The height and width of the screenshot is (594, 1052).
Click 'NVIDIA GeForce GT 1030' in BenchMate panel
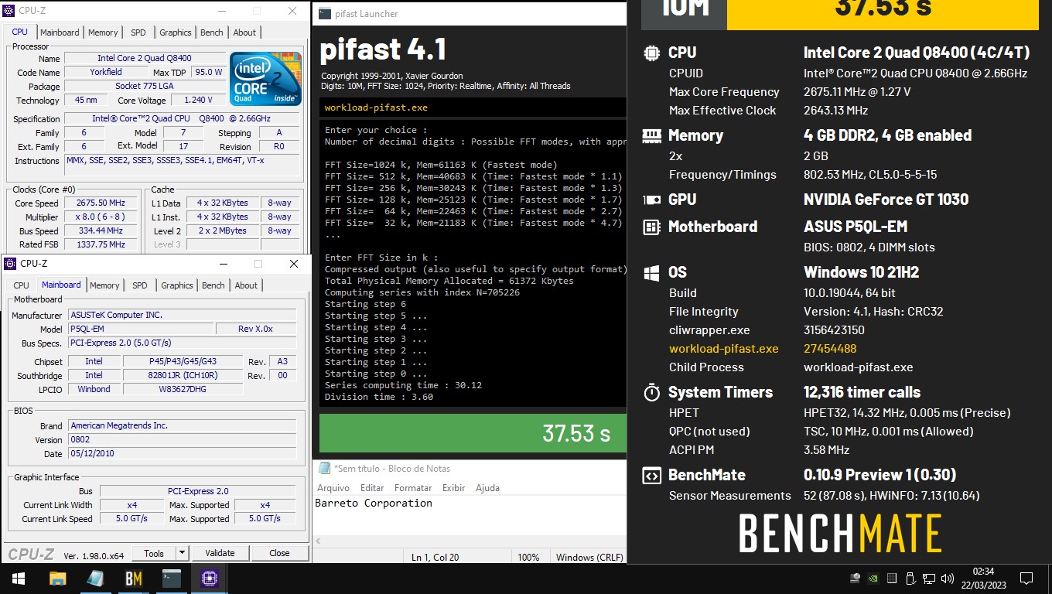pos(886,200)
